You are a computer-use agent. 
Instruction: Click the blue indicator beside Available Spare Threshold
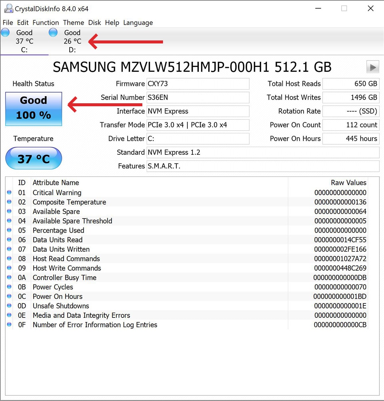tap(9, 221)
